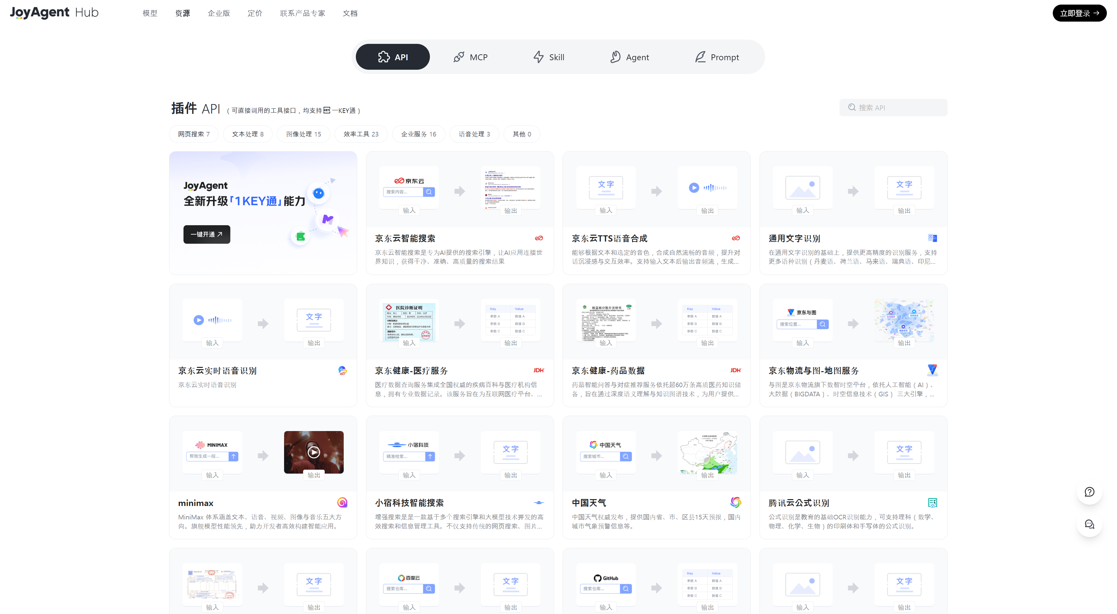Open the 中国天气 card title

coord(589,503)
